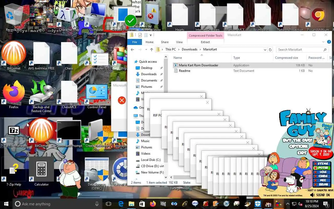Show hidden system tray icons

pos(288,204)
